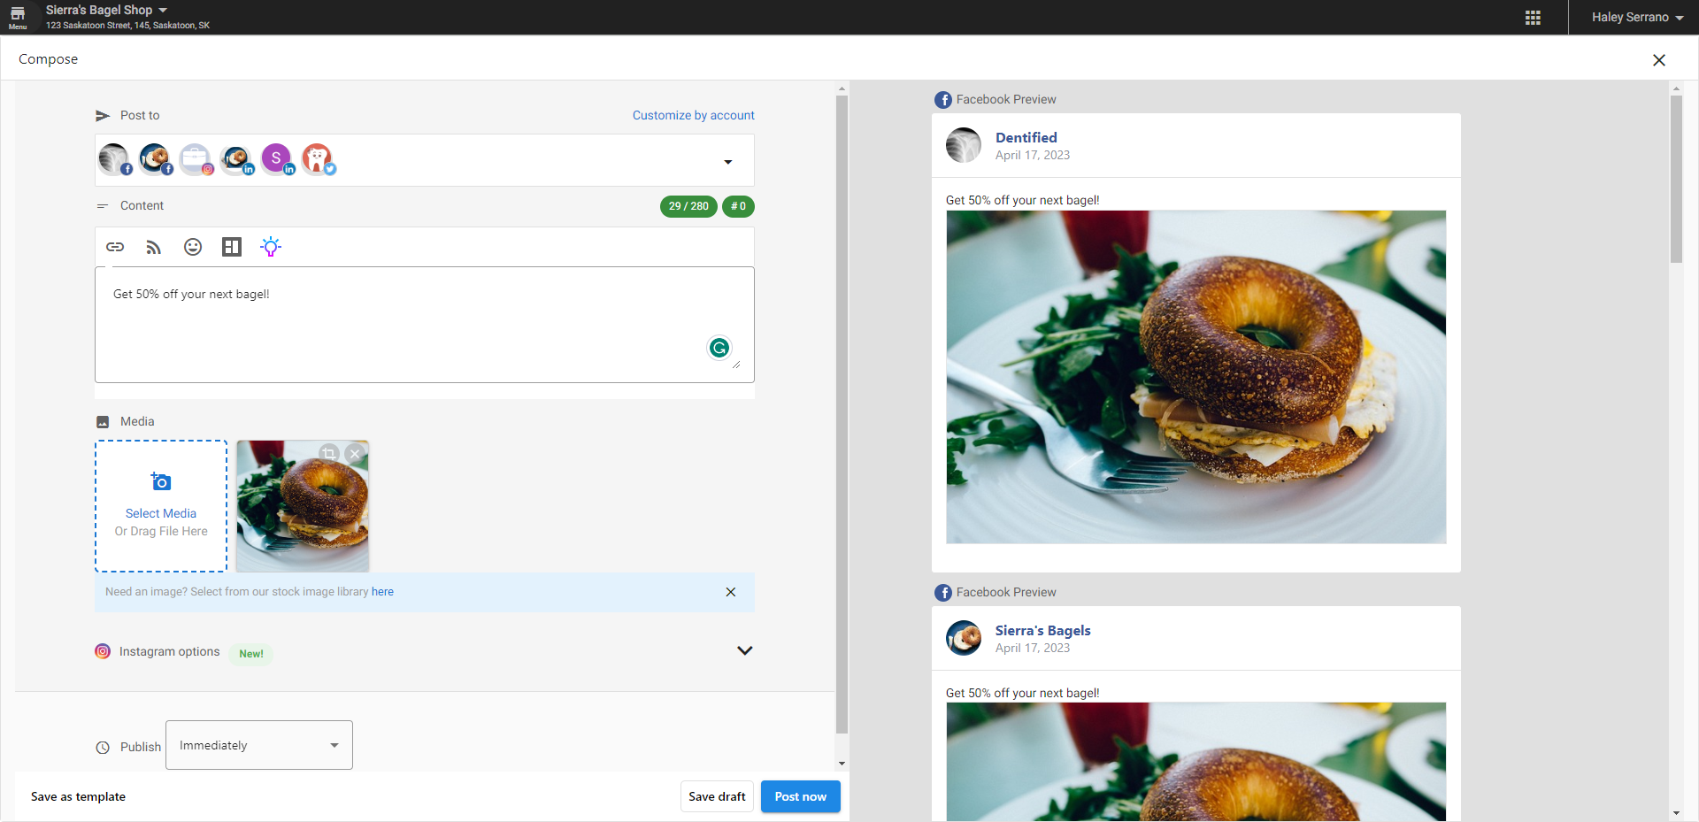Click Dentified profile picture in preview
1699x822 pixels.
964,145
